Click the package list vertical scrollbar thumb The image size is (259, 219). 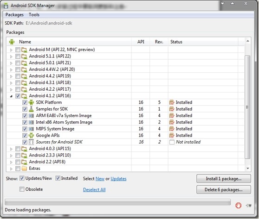tap(247, 107)
